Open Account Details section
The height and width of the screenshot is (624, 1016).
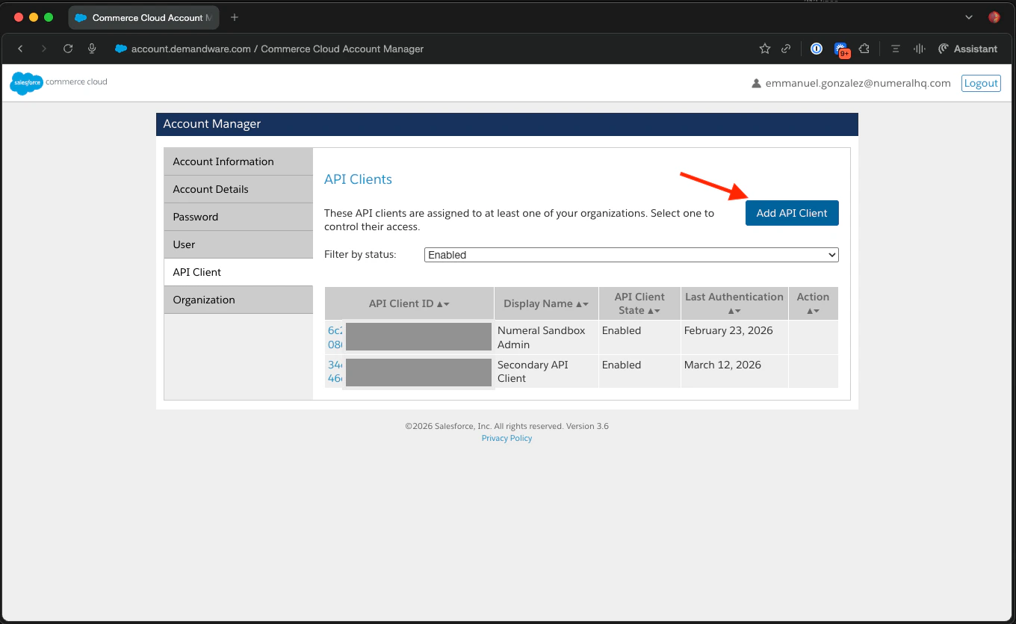pyautogui.click(x=238, y=189)
